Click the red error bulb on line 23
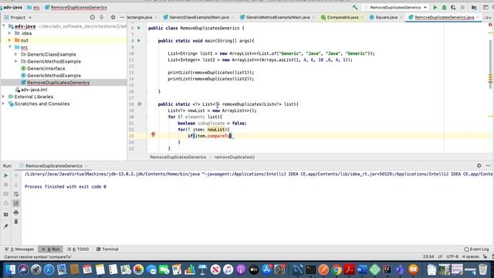 153,134
